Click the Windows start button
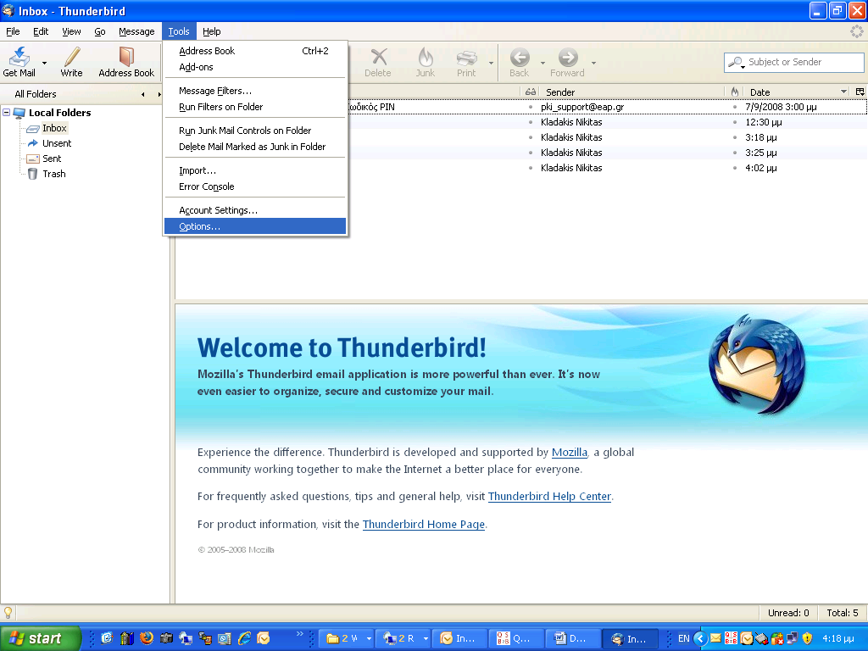Screen dimensions: 868x651 click(40, 638)
